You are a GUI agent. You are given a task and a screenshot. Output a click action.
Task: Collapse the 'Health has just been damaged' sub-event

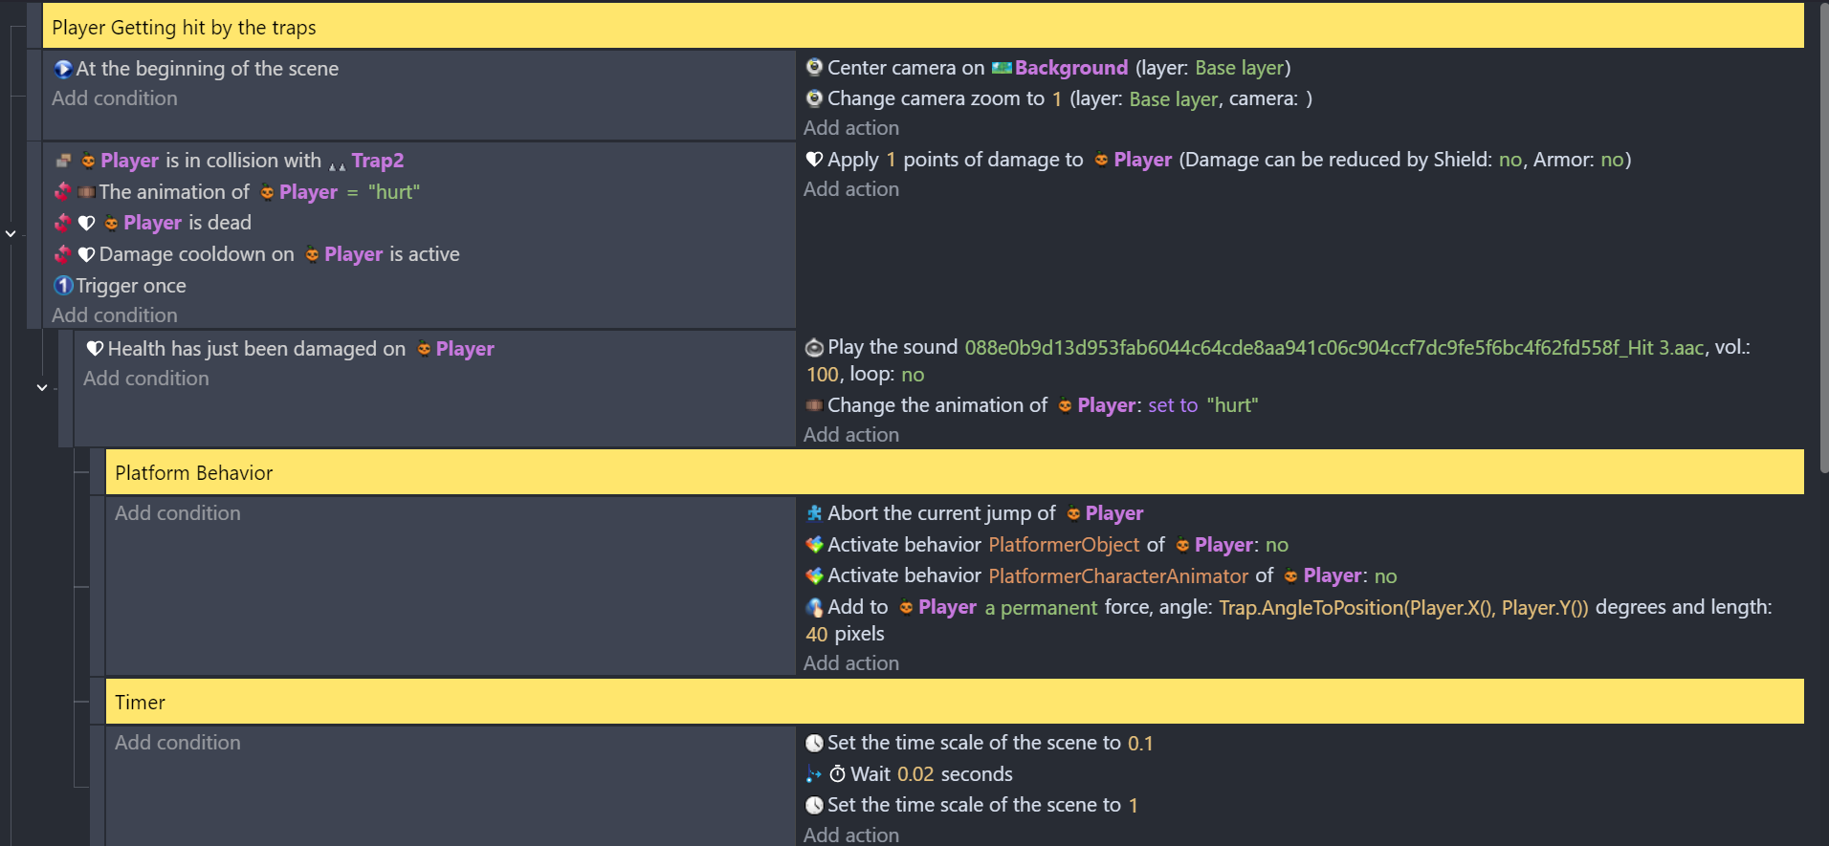[x=42, y=387]
